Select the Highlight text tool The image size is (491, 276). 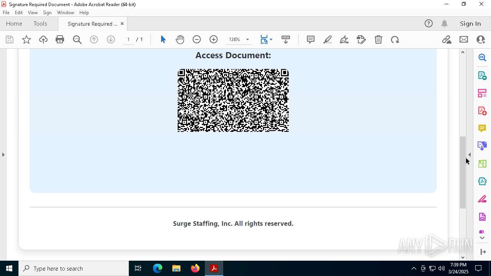(x=328, y=39)
